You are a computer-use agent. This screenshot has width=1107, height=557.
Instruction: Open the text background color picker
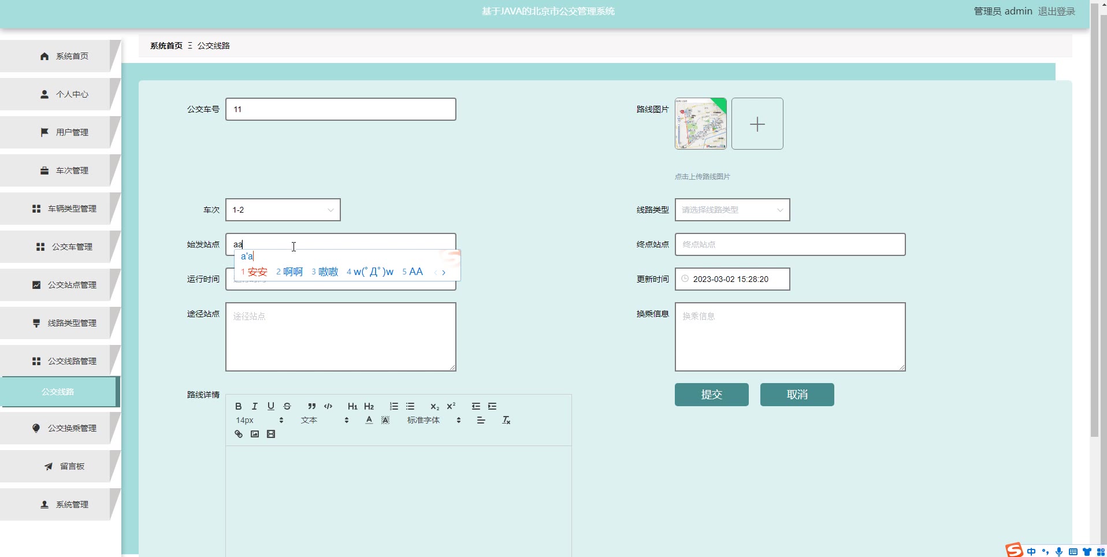385,420
